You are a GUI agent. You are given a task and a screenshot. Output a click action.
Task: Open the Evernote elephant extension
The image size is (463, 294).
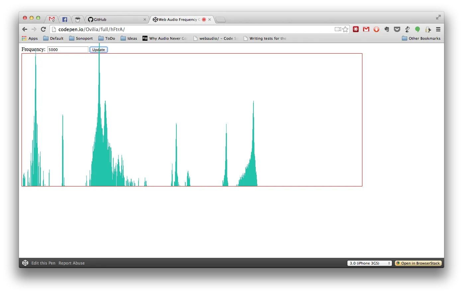click(387, 29)
